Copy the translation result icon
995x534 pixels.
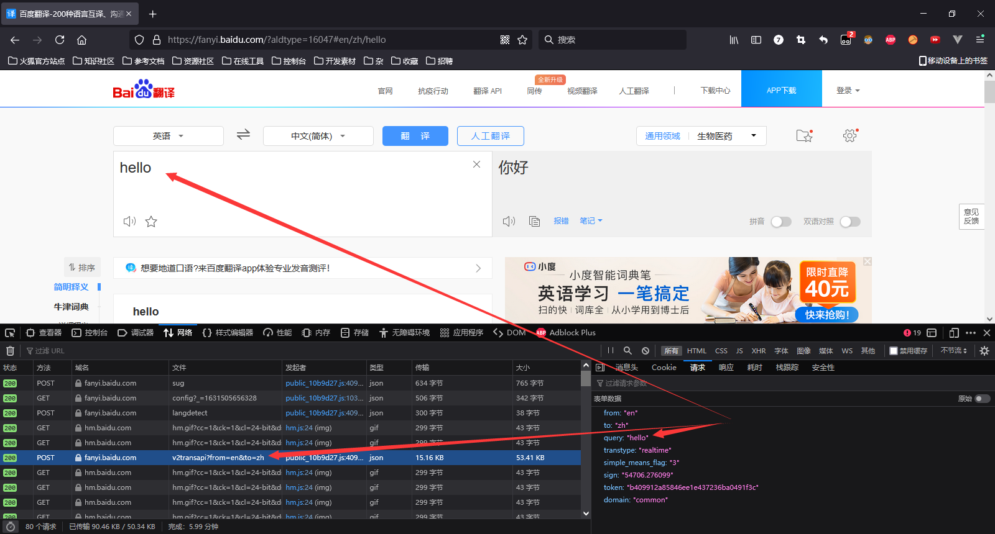pyautogui.click(x=534, y=222)
